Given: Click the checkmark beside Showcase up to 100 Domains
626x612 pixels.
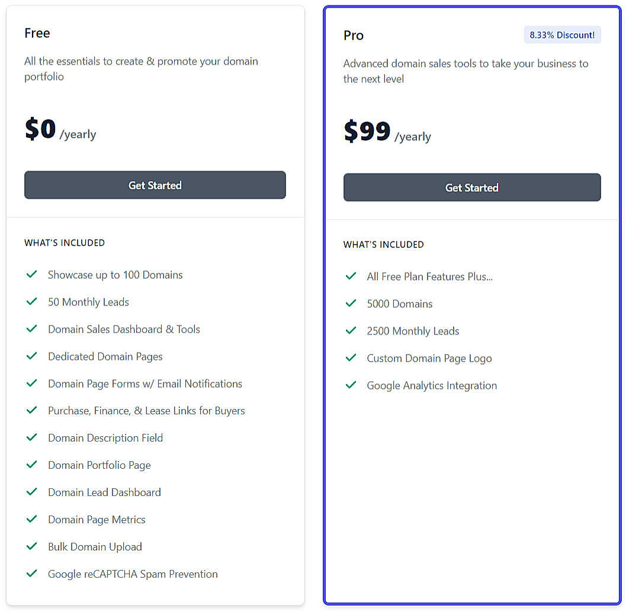Looking at the screenshot, I should coord(32,274).
